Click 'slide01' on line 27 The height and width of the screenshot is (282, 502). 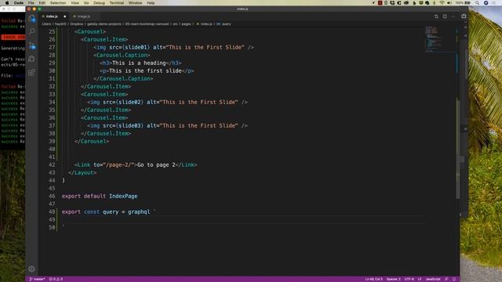[136, 47]
